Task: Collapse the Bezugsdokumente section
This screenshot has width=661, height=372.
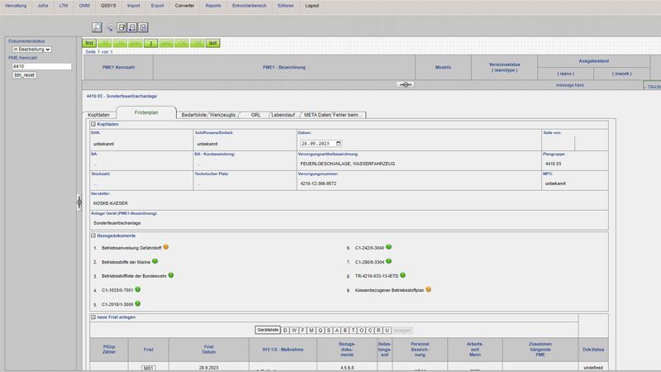Action: click(x=93, y=236)
